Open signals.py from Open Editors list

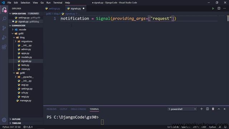pos(26,21)
